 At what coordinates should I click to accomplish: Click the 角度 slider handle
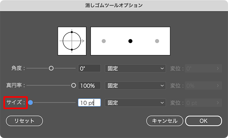[51, 68]
